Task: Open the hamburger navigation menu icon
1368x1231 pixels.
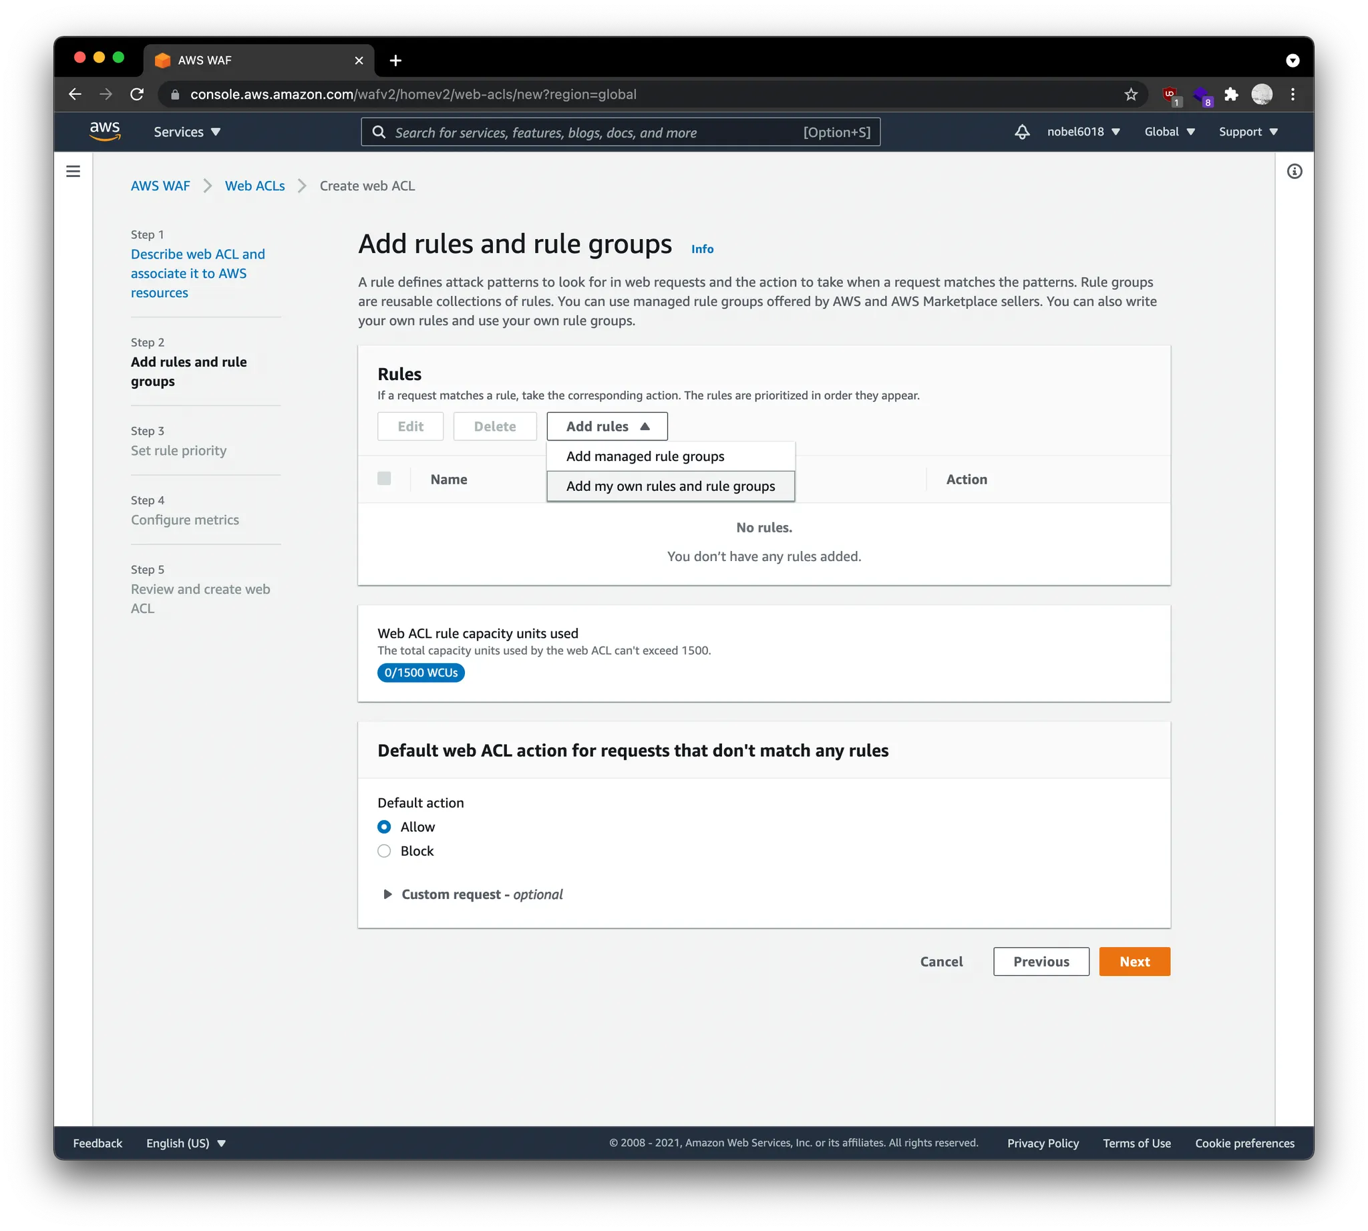Action: (x=73, y=171)
